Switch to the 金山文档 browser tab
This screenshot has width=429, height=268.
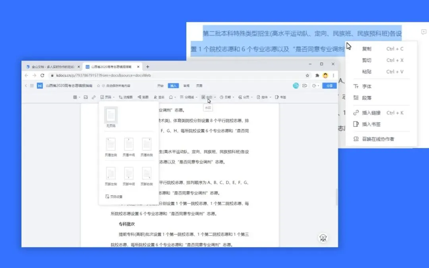tap(52, 67)
